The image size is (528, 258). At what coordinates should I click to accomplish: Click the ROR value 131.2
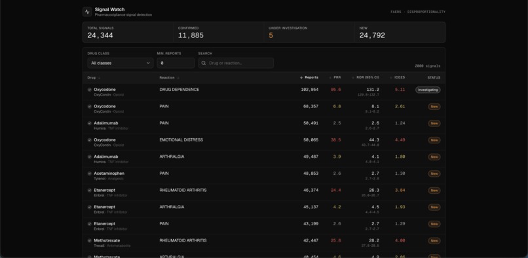pos(373,90)
